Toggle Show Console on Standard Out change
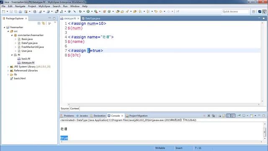268x151 pixels. click(229, 116)
